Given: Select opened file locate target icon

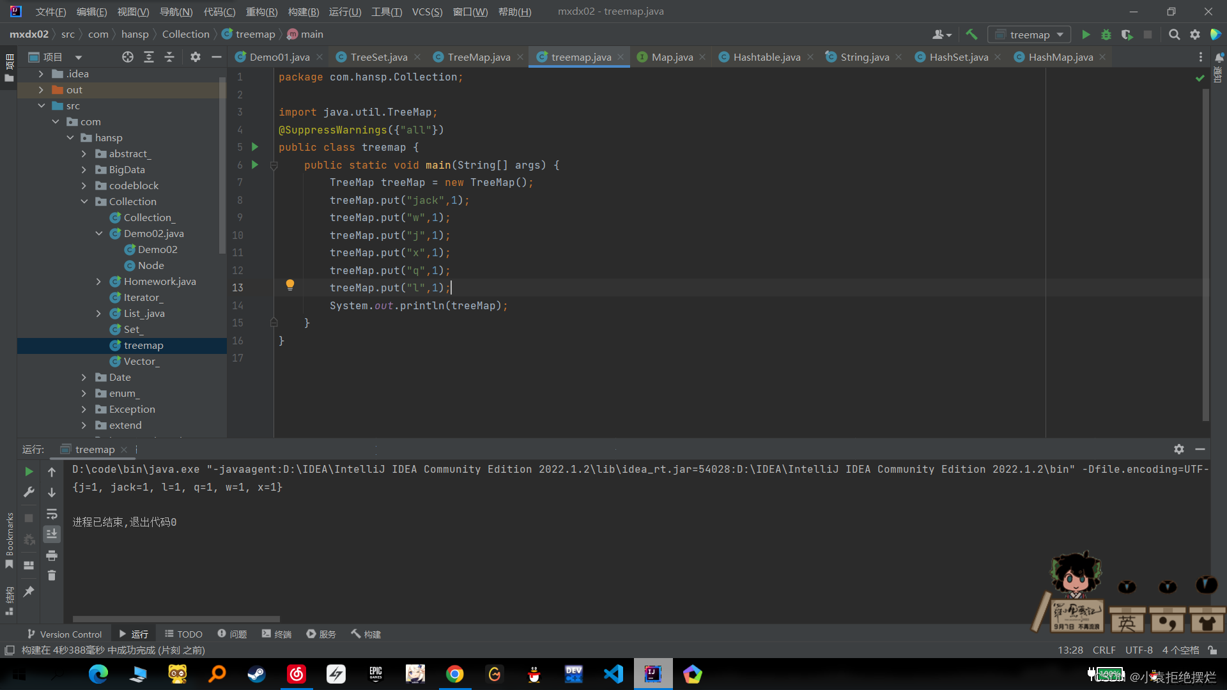Looking at the screenshot, I should point(128,57).
